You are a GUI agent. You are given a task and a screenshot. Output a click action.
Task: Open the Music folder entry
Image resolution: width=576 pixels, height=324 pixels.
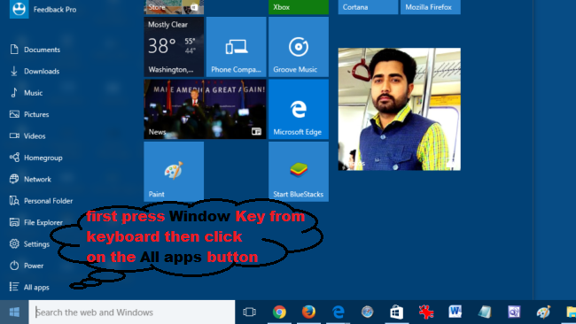[27, 93]
